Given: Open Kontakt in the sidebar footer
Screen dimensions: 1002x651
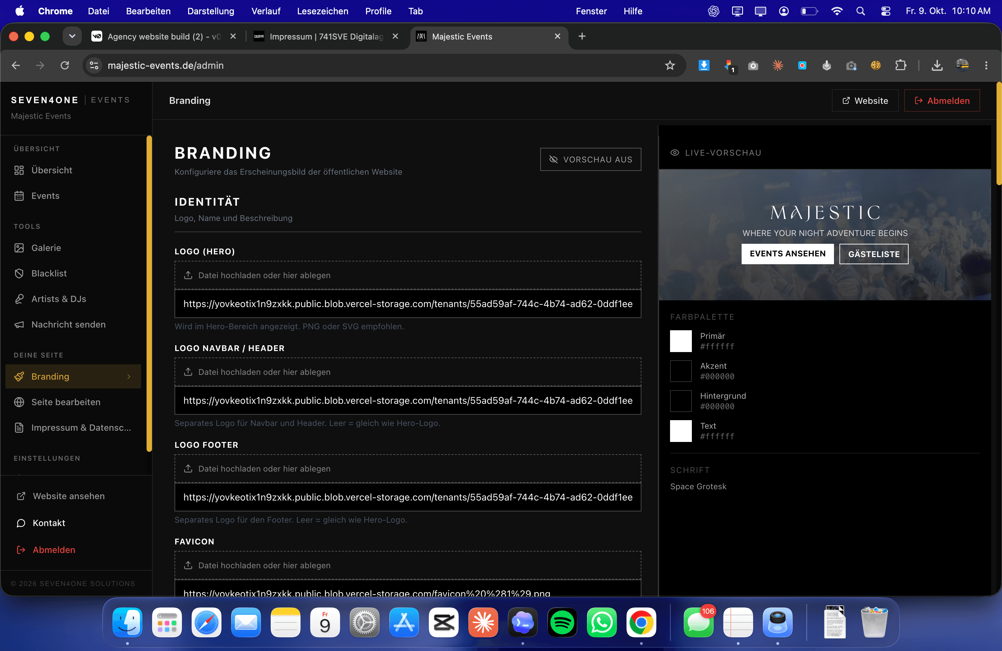Looking at the screenshot, I should pyautogui.click(x=41, y=523).
